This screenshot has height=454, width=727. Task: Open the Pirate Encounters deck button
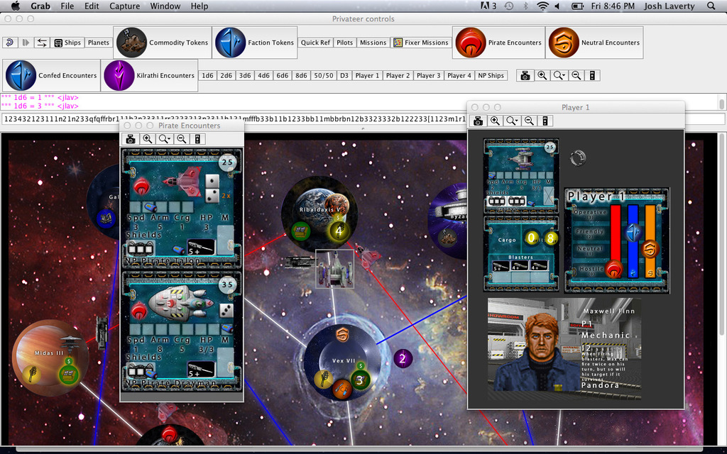(498, 43)
